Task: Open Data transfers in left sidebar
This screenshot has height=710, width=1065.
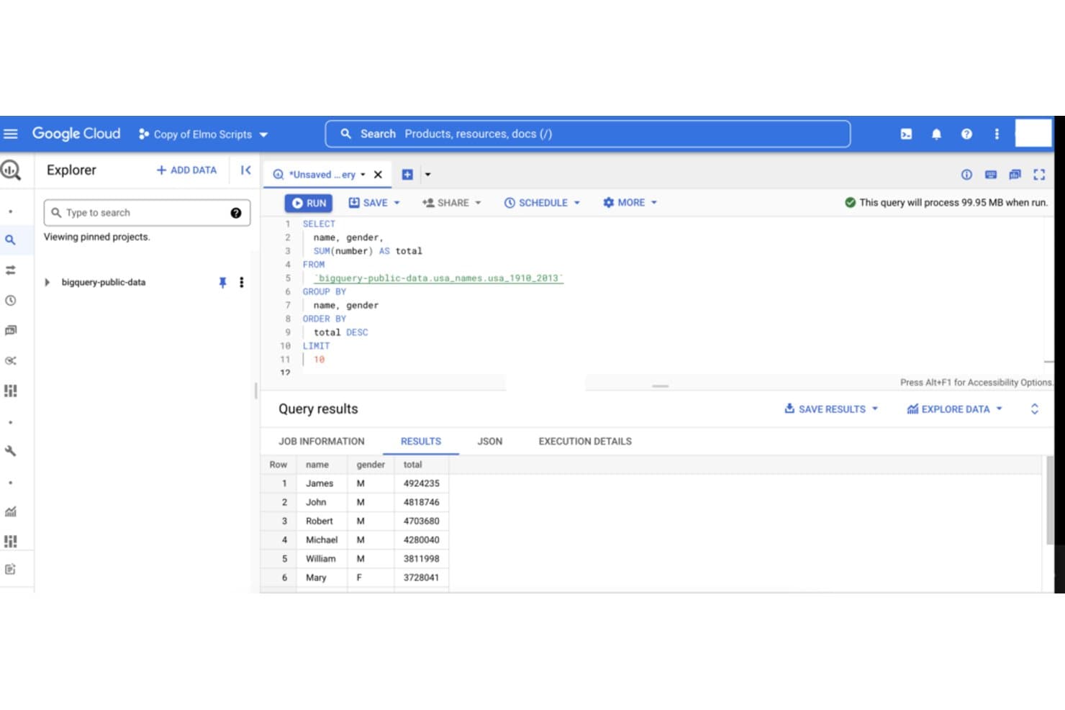Action: click(x=10, y=270)
